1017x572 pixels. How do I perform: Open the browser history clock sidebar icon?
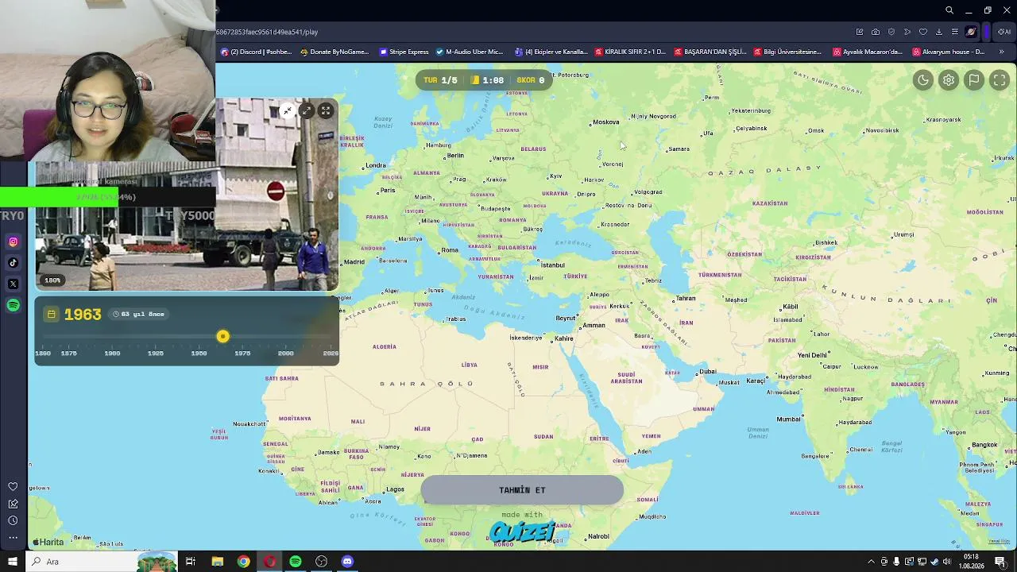[13, 520]
